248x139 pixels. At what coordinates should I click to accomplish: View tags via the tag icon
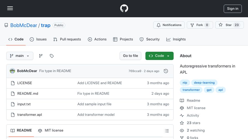click(x=52, y=56)
